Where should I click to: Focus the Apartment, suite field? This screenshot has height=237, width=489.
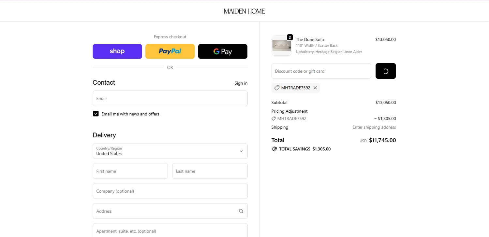(x=170, y=230)
